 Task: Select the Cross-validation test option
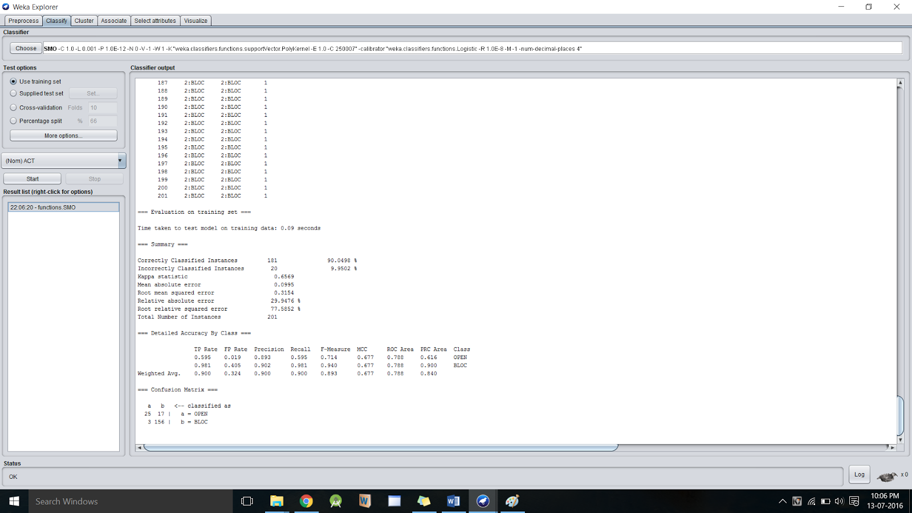coord(13,107)
